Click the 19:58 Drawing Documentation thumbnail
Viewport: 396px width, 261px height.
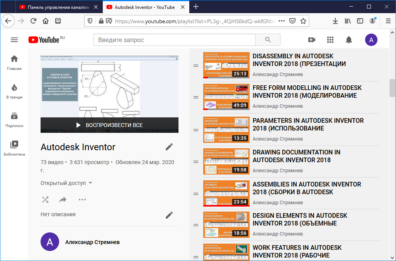(x=226, y=161)
